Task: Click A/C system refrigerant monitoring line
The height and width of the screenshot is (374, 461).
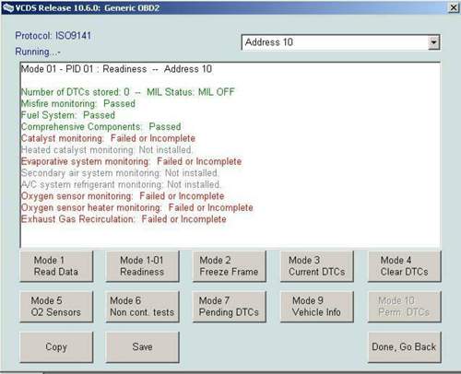Action: tap(121, 184)
